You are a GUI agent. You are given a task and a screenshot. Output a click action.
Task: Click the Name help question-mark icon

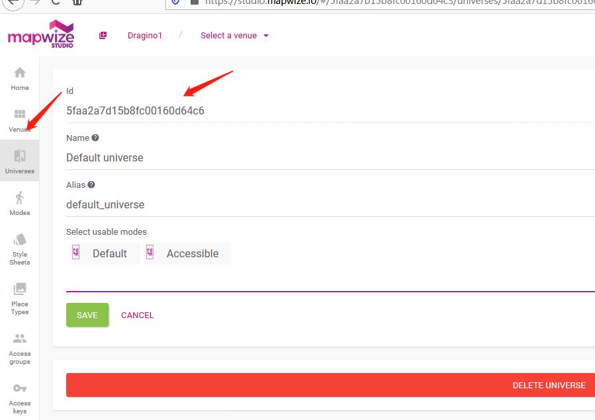(x=95, y=138)
